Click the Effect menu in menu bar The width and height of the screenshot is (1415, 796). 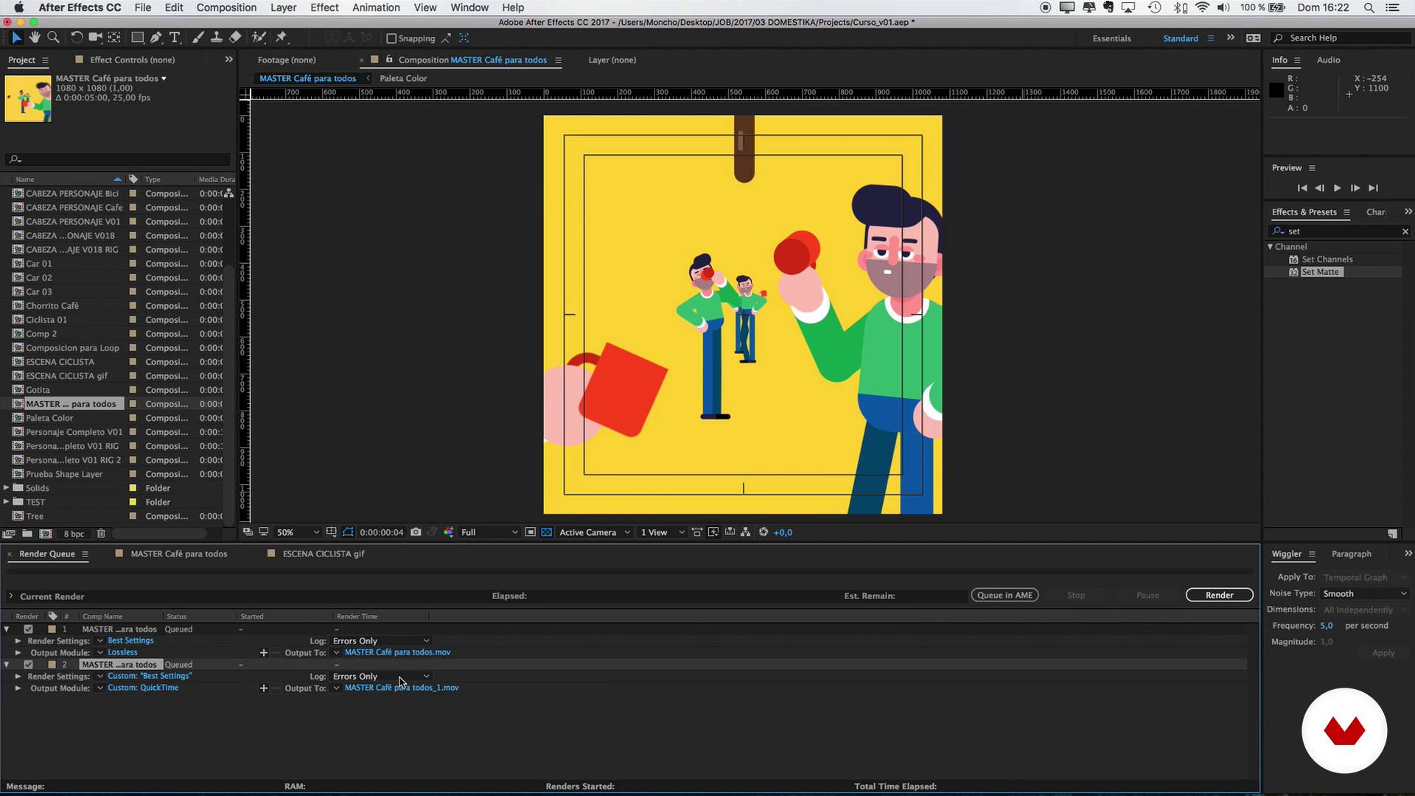324,8
